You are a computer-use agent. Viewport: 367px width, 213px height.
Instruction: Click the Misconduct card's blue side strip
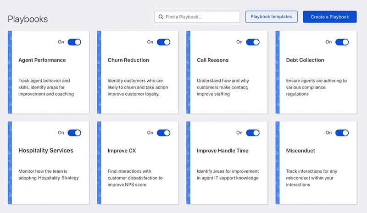click(x=277, y=163)
